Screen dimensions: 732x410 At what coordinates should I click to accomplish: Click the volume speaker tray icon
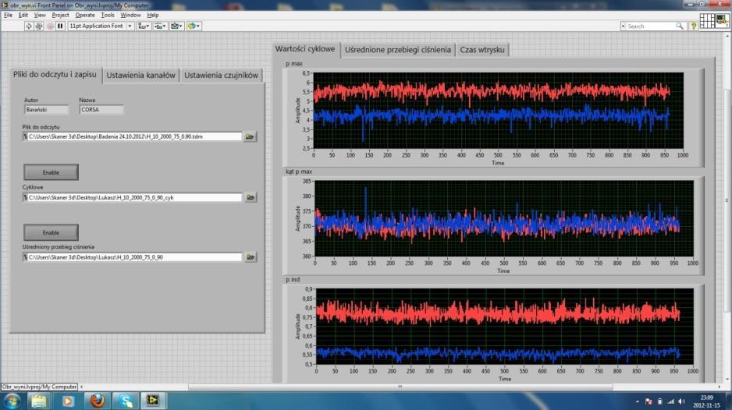click(681, 401)
